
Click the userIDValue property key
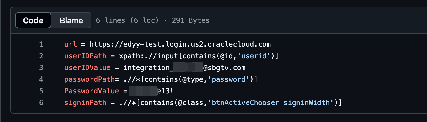87,68
